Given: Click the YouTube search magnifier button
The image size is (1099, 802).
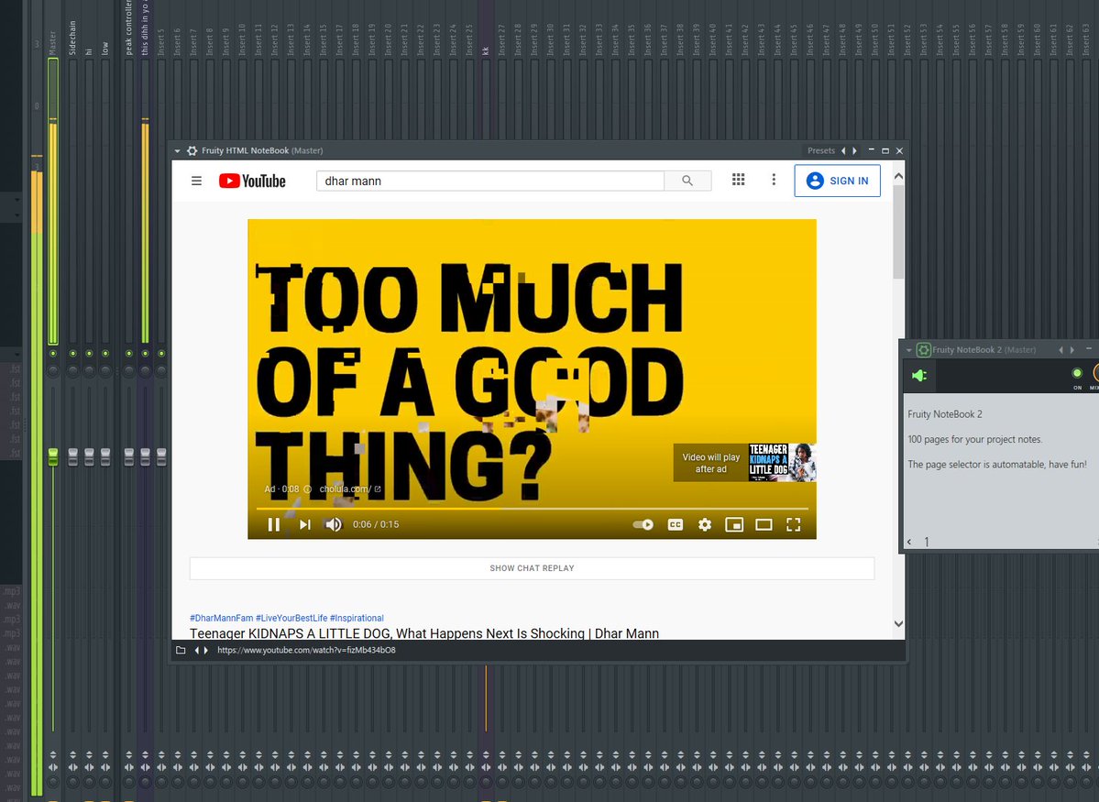Looking at the screenshot, I should pos(687,181).
